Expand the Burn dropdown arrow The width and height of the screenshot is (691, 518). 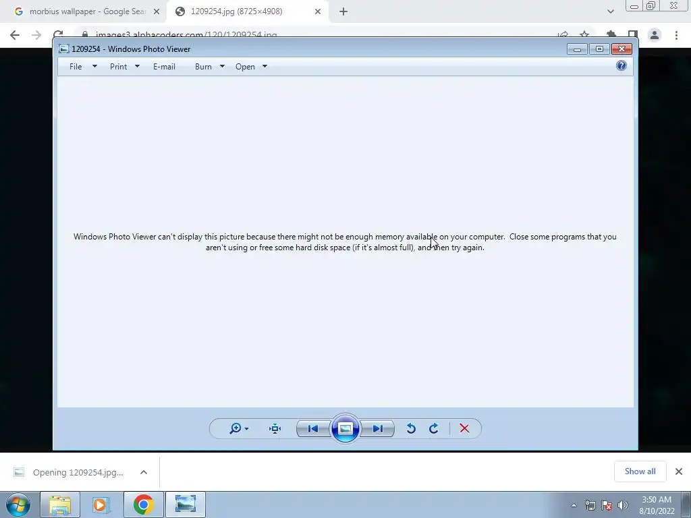[222, 67]
